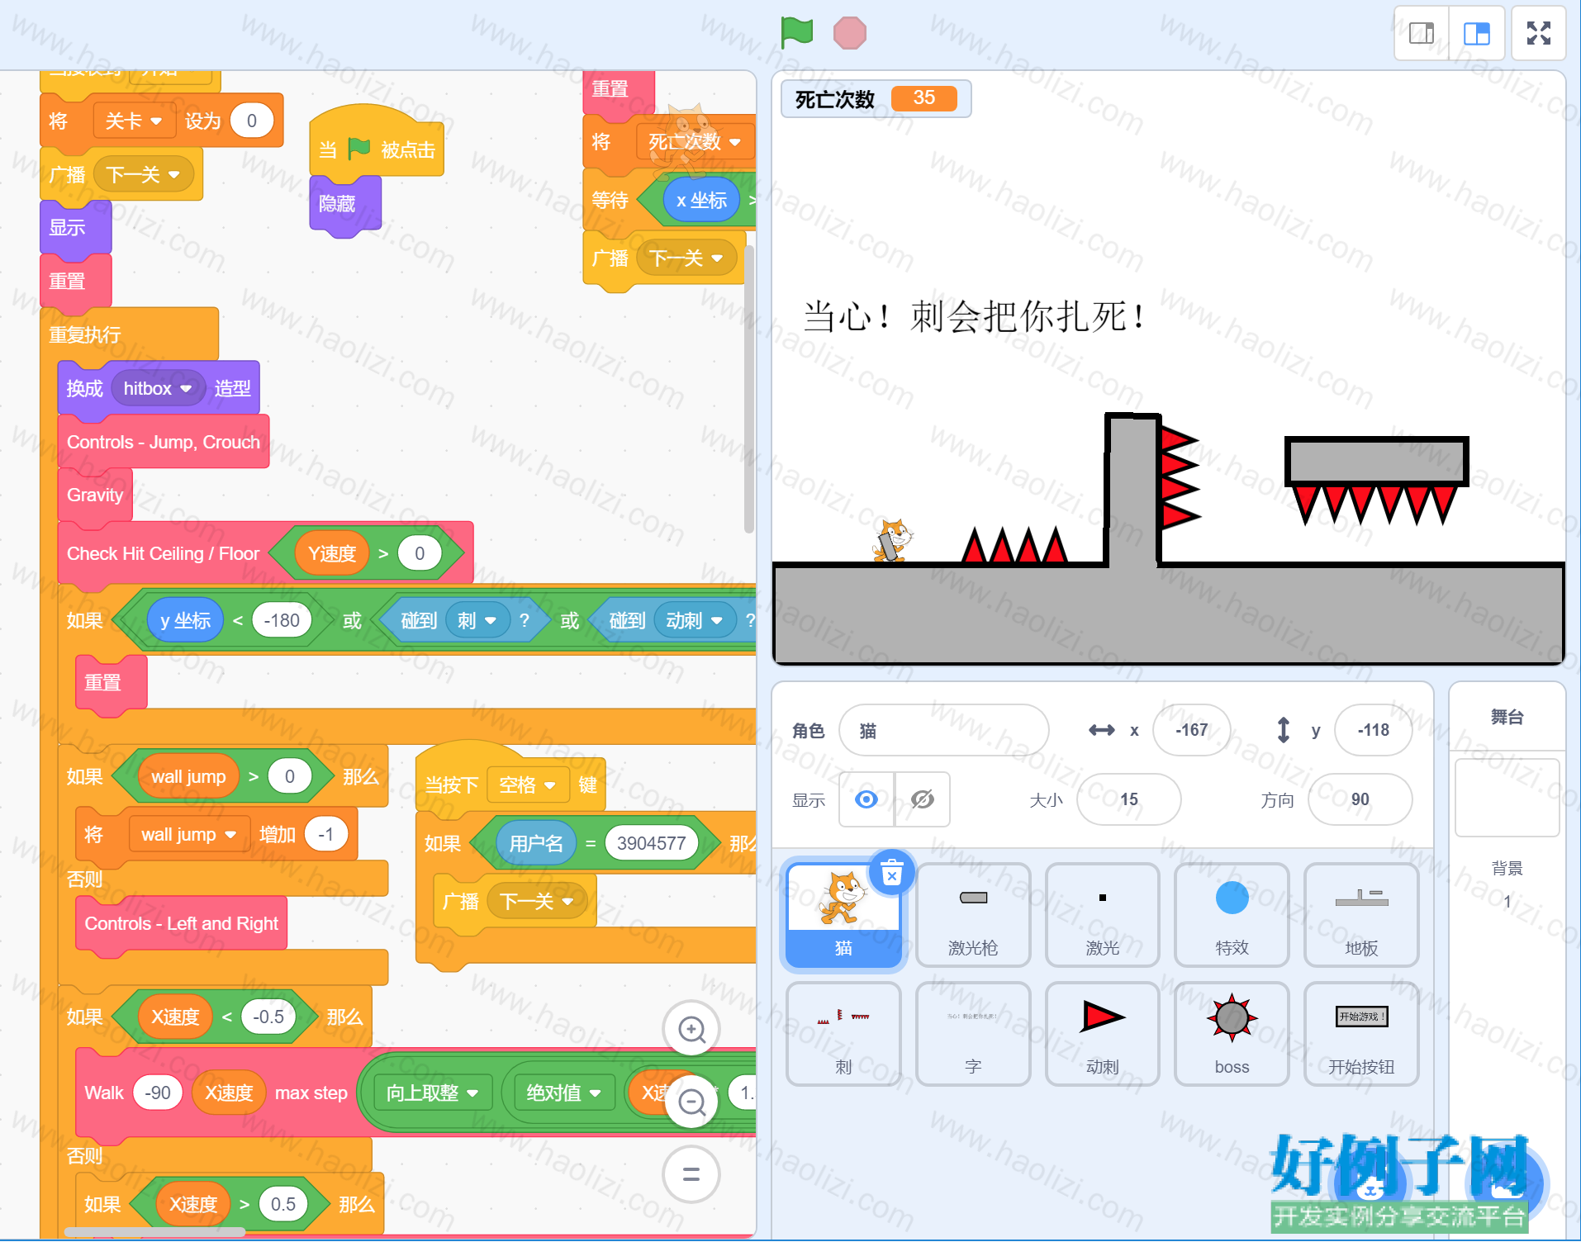Select the 动刺 sprite
This screenshot has height=1242, width=1581.
[x=1103, y=1034]
